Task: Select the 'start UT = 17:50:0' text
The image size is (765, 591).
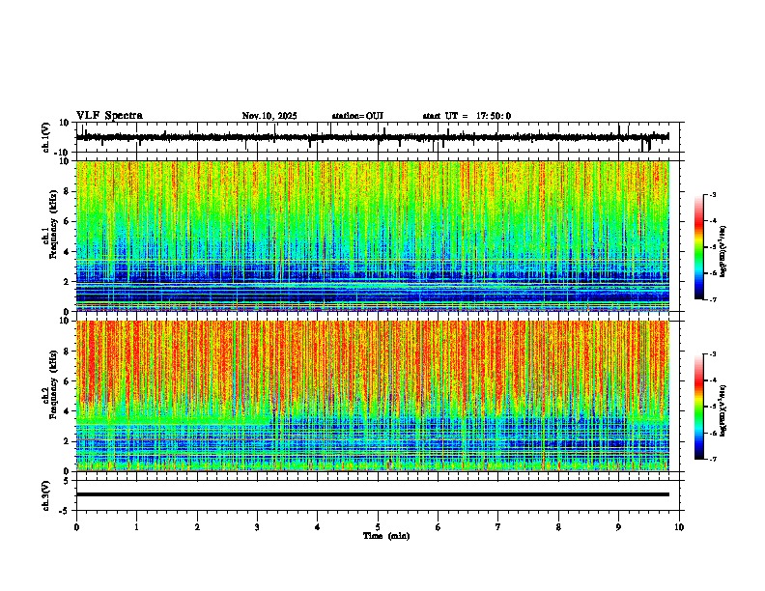Action: (467, 116)
